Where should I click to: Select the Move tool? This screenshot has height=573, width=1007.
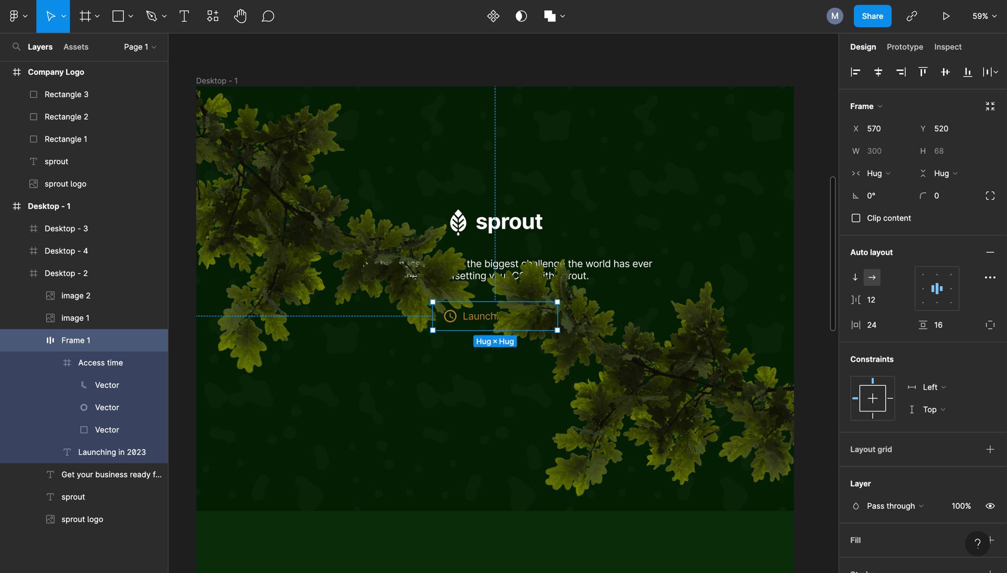point(50,16)
